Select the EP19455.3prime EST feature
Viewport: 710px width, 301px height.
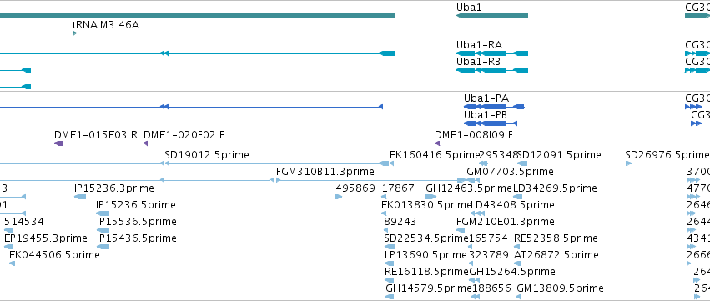point(8,247)
